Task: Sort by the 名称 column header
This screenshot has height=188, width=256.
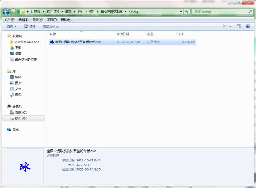Action: [82, 34]
